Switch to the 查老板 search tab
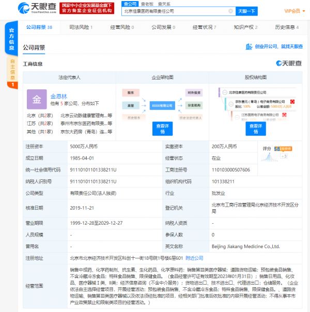Screen dimensions: 310x312 (148, 3)
